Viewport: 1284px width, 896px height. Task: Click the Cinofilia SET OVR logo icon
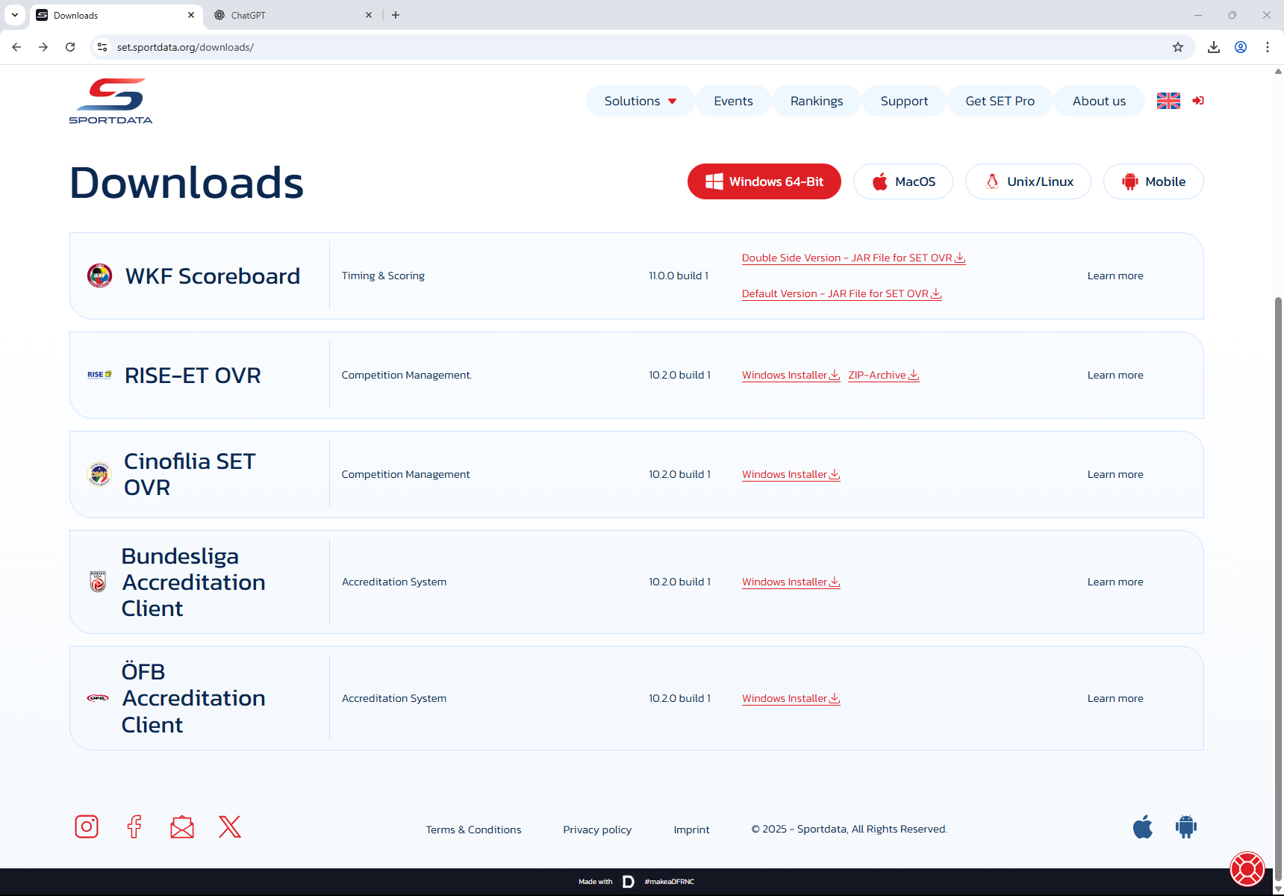[99, 474]
